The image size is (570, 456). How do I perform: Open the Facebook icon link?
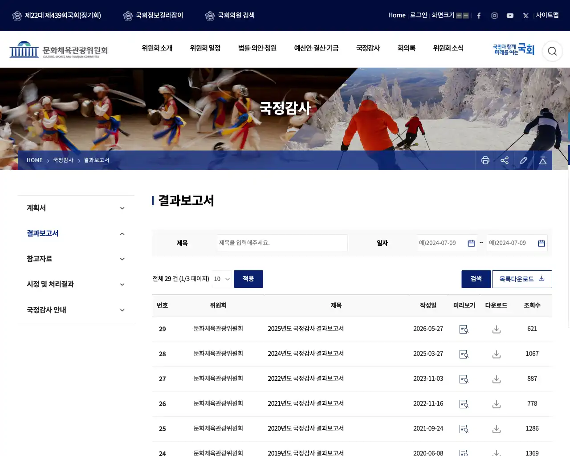point(479,16)
